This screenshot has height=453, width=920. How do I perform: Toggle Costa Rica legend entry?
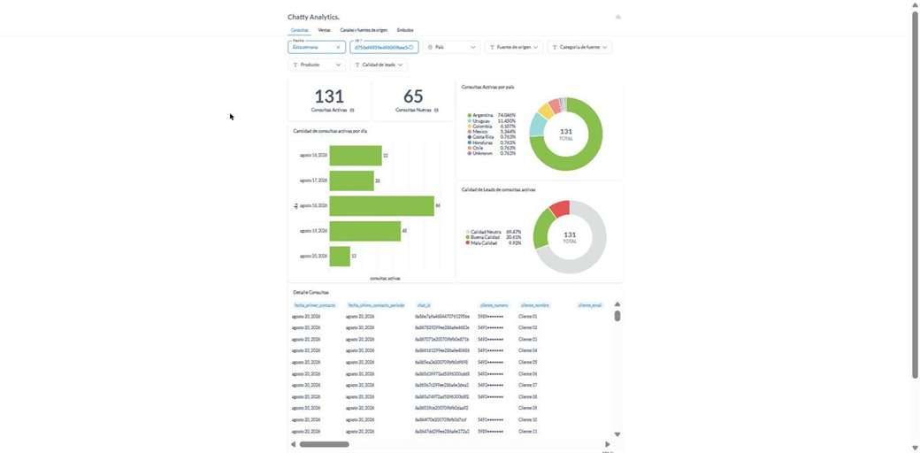[x=492, y=137]
